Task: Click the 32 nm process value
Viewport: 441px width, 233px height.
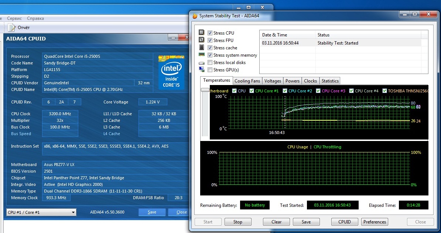Action: [144, 83]
